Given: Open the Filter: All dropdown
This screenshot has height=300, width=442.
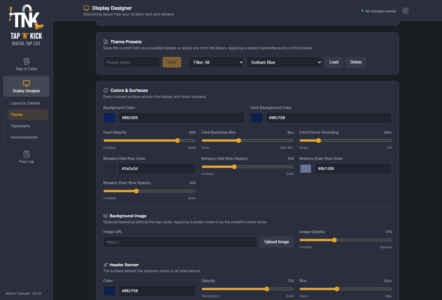Looking at the screenshot, I should 217,62.
